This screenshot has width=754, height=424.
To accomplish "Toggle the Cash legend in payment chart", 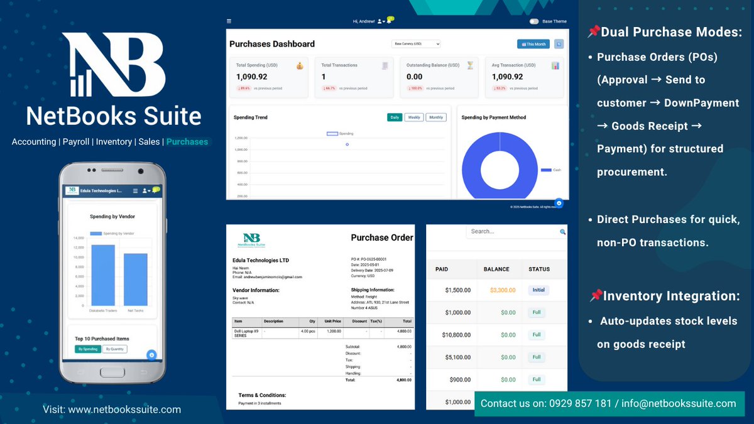I will pyautogui.click(x=550, y=170).
